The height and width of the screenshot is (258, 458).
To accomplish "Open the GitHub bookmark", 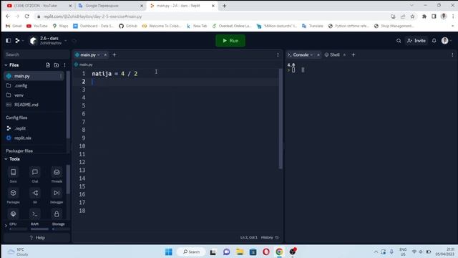I will click(x=128, y=26).
